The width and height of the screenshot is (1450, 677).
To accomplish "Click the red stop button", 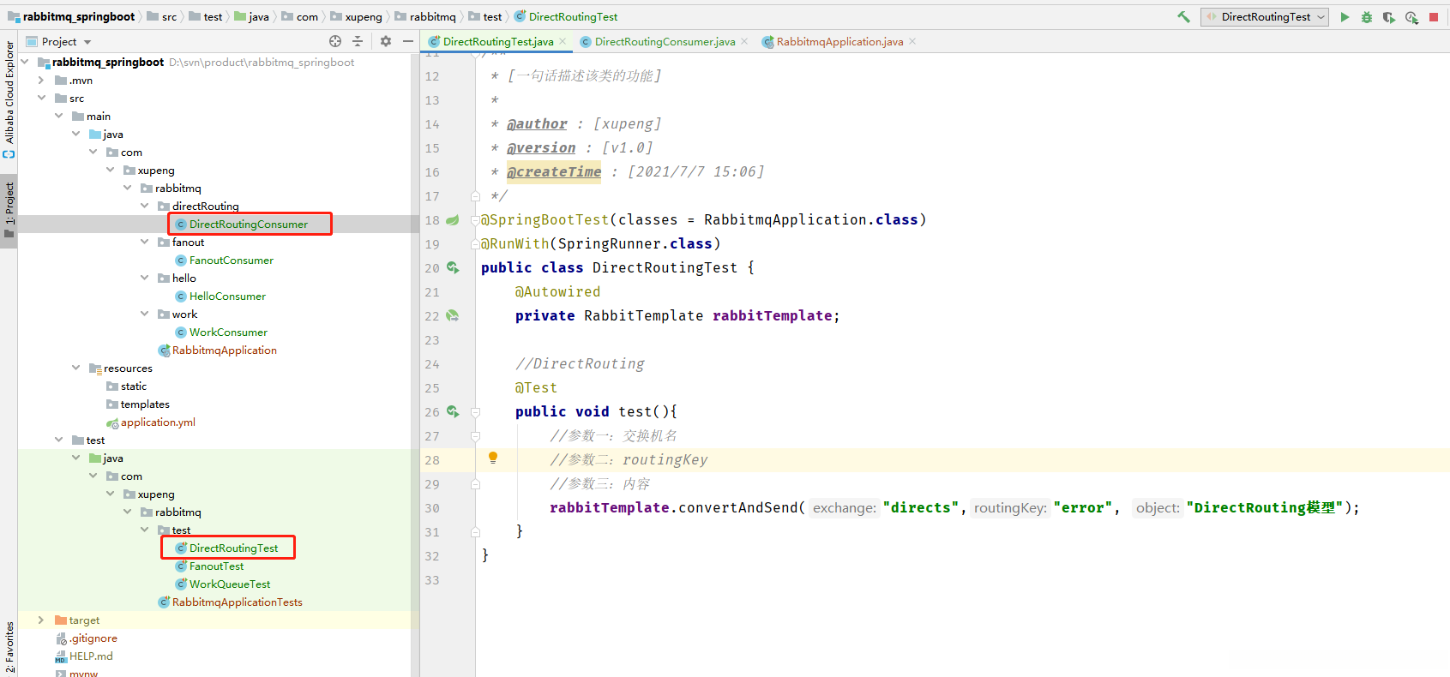I will (x=1434, y=17).
